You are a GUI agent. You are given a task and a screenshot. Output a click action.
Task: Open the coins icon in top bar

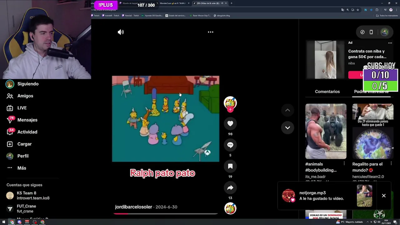[x=362, y=32]
